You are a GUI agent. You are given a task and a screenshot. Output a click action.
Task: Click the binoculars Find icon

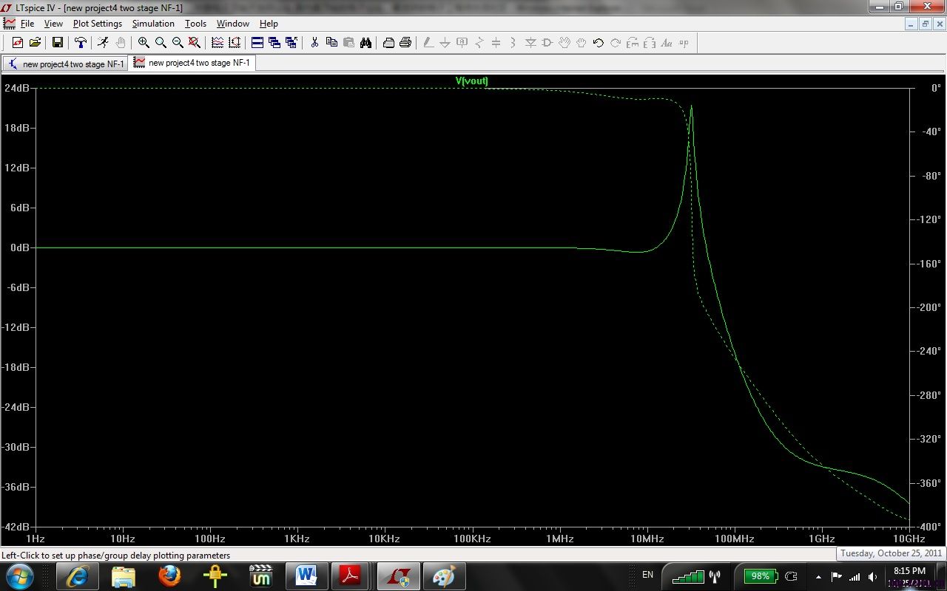pyautogui.click(x=365, y=43)
